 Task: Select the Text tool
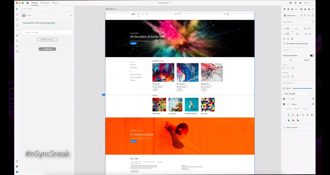coord(17,41)
